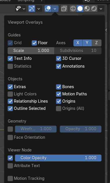Enable the Z axis button
This screenshot has width=110, height=183.
coord(97,43)
